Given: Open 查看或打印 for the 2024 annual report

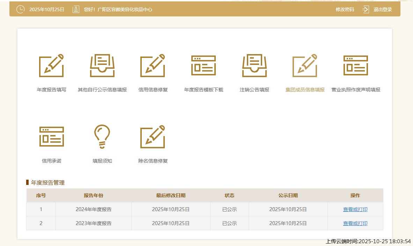Looking at the screenshot, I should tap(355, 209).
